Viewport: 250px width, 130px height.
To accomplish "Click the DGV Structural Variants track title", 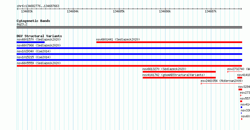I will 39,36.
